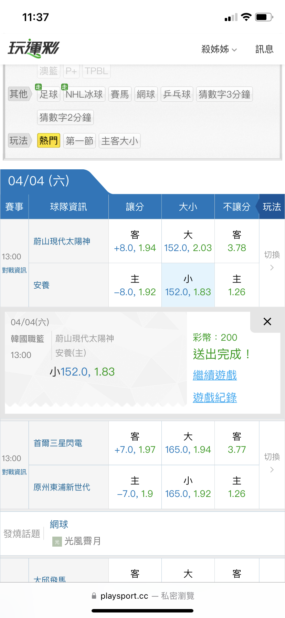Open the 遊戲紀錄 link
The image size is (285, 618).
(215, 398)
